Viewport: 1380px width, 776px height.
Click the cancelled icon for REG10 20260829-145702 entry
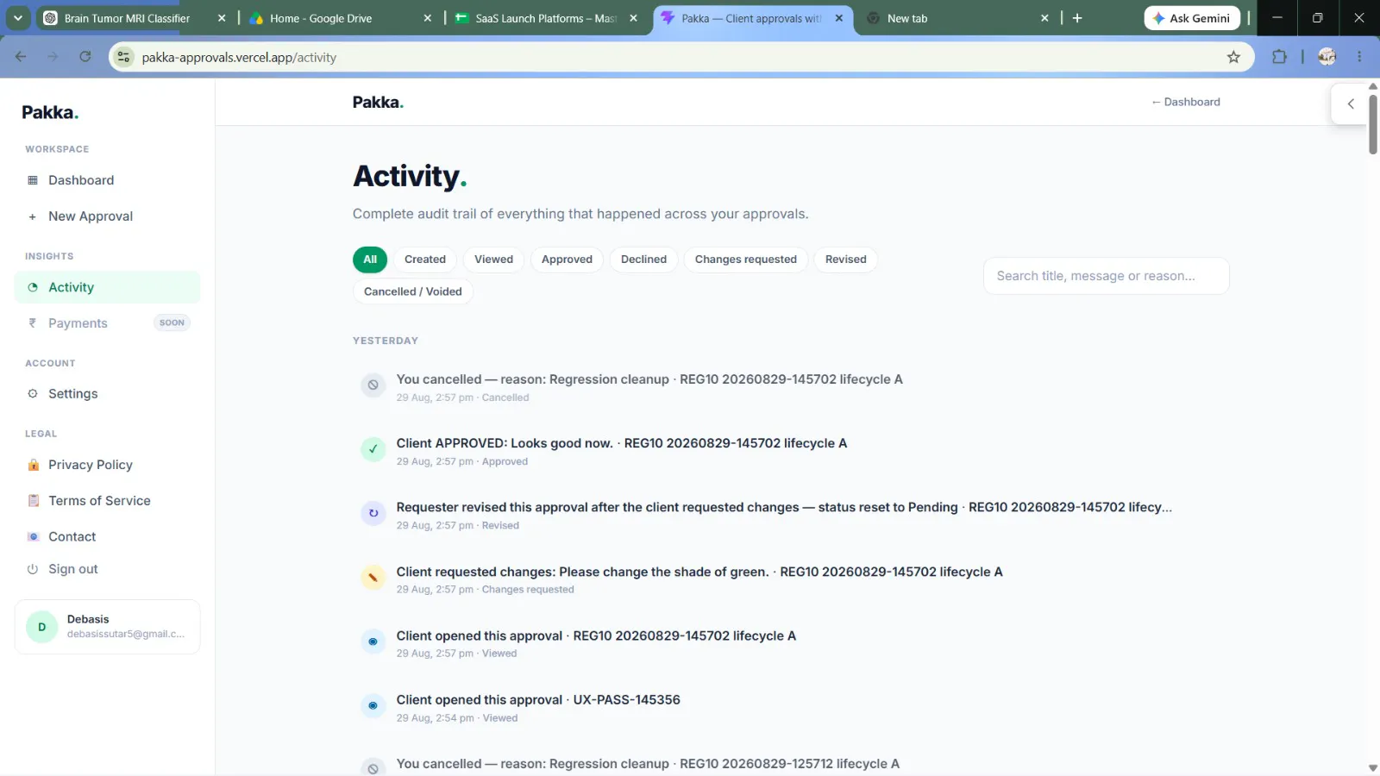[373, 385]
